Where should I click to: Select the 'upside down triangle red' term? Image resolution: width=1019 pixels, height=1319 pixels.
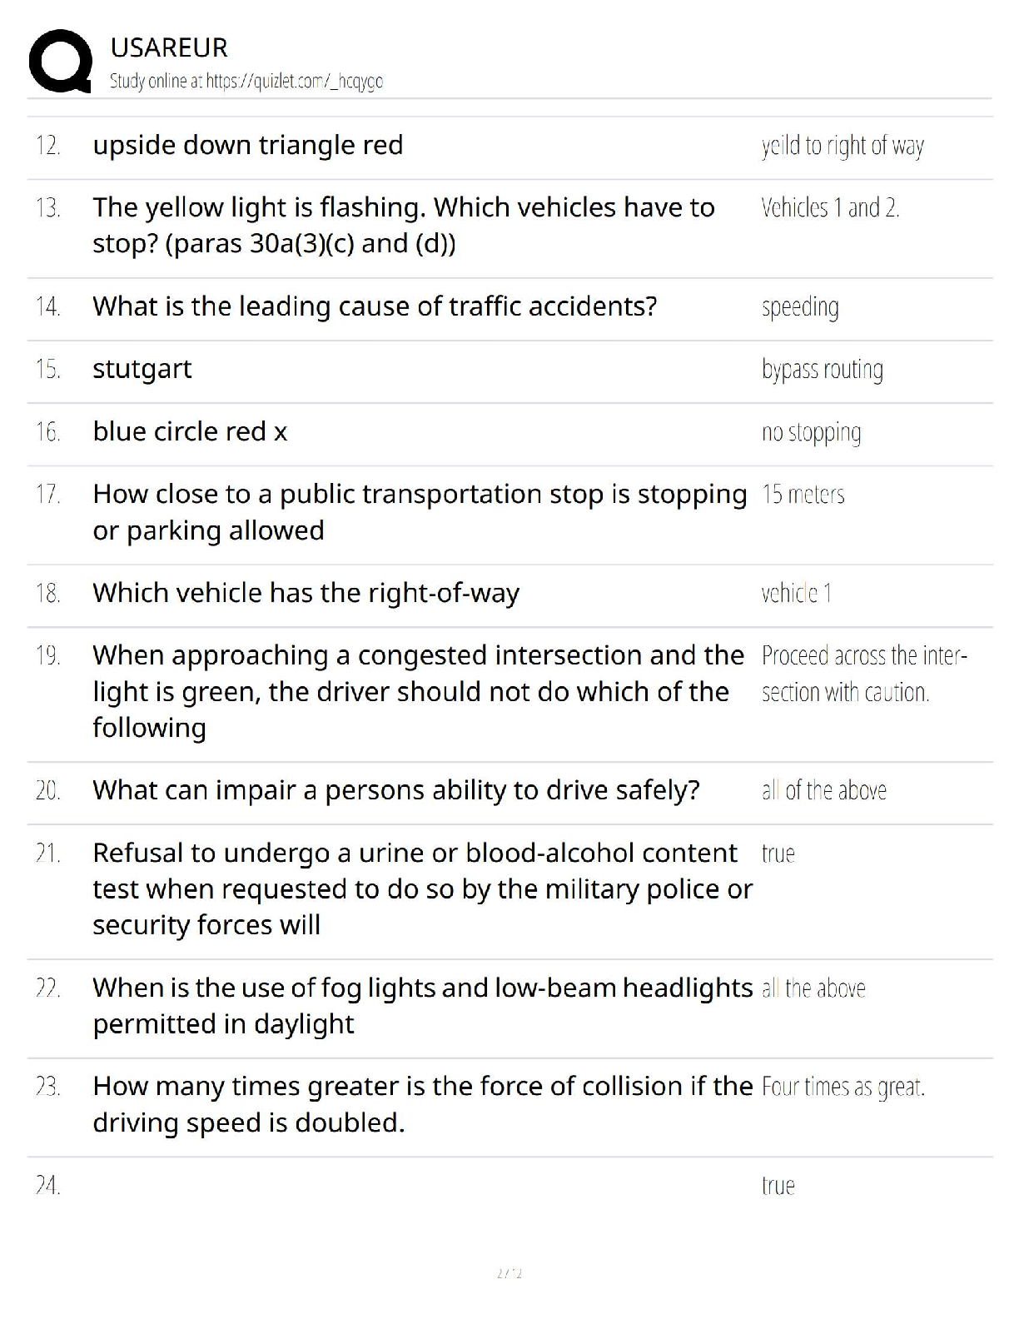pos(248,145)
